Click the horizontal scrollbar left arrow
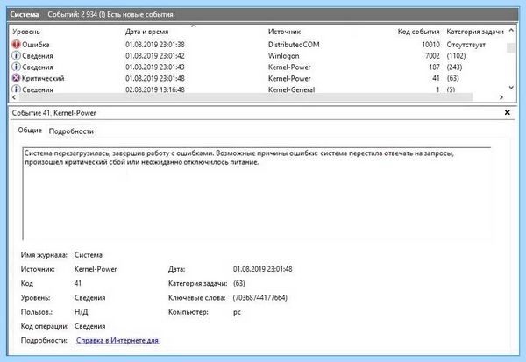This screenshot has width=526, height=362. coord(14,97)
